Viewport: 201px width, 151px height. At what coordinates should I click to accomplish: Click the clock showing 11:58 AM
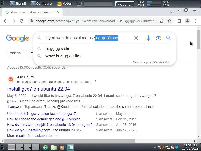click(190, 145)
